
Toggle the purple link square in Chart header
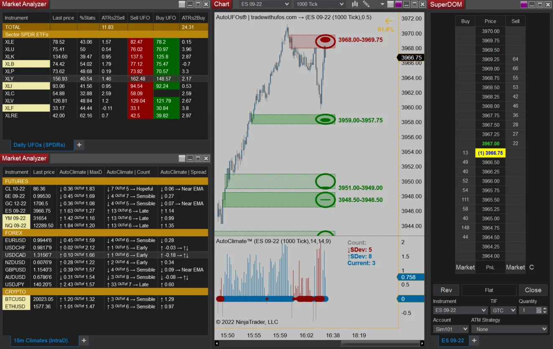coord(398,4)
